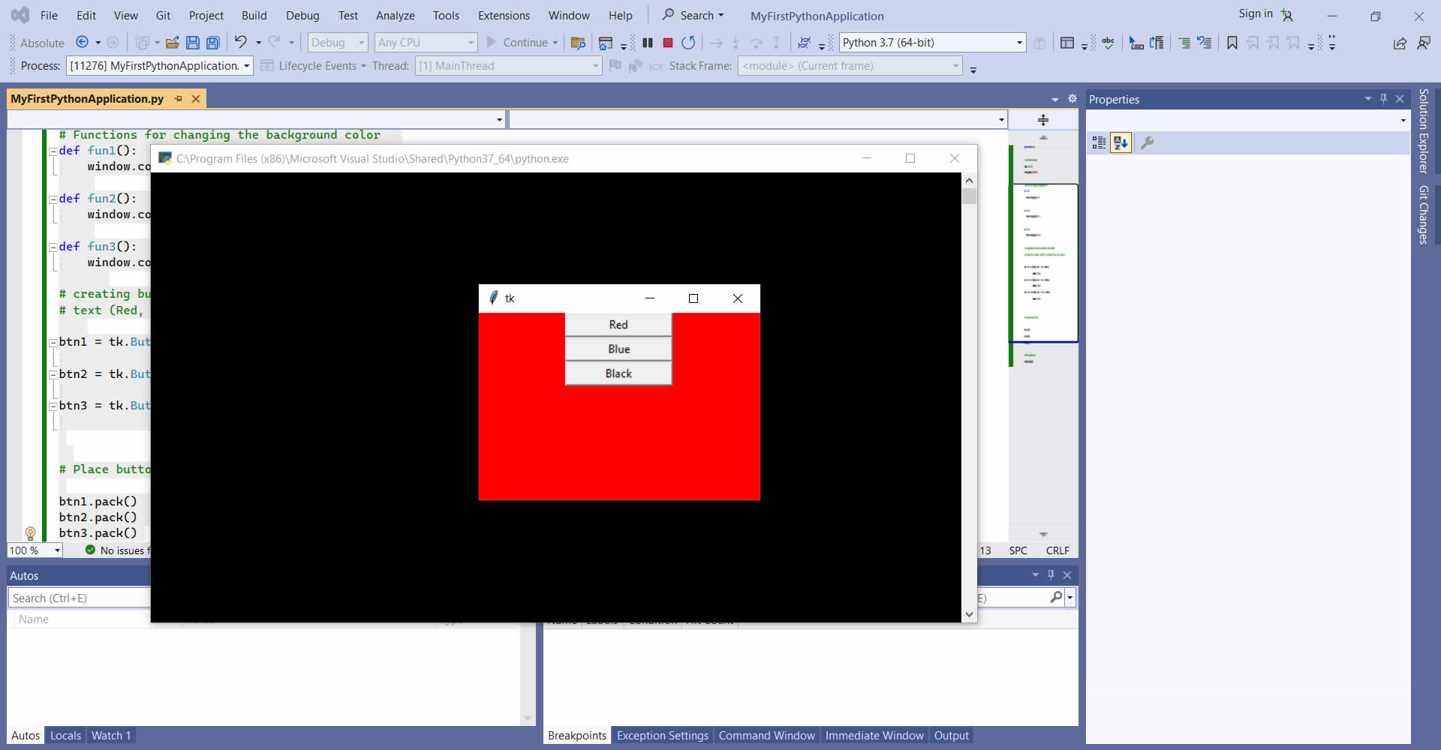This screenshot has height=750, width=1441.
Task: Toggle a bookmark on the current line
Action: coord(1232,43)
